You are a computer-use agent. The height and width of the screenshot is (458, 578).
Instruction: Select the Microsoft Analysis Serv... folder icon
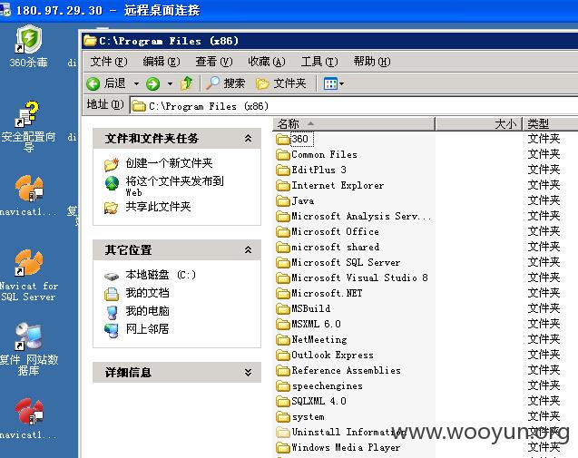pos(283,217)
